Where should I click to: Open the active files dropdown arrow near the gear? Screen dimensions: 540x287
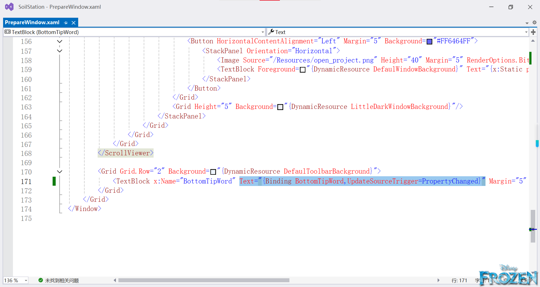tap(526, 23)
